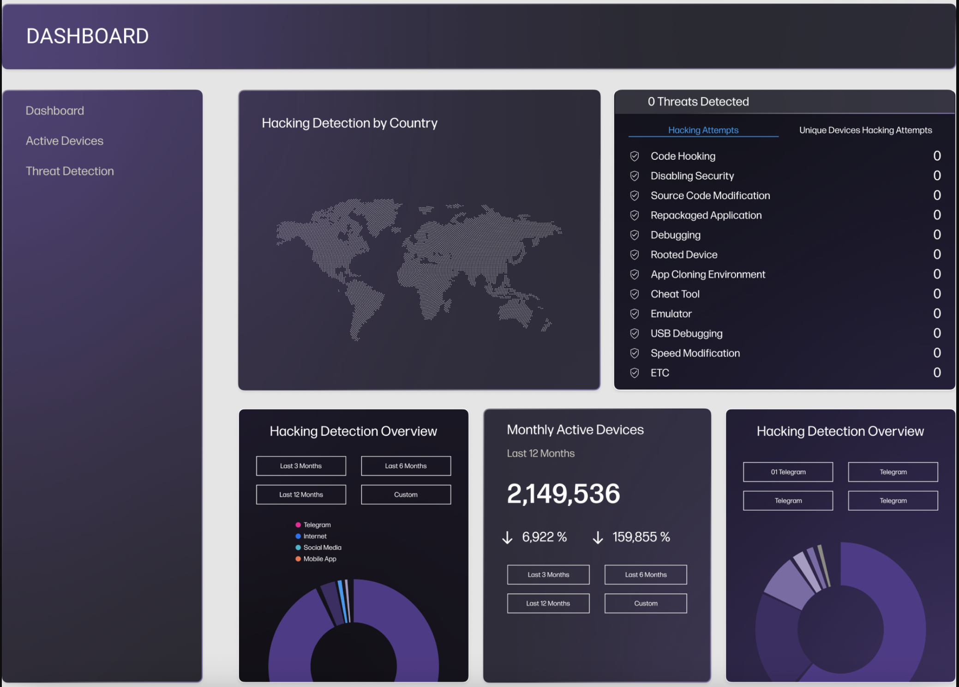The image size is (959, 687).
Task: Open the Unique Devices Hacking Attempts tab
Action: coord(865,130)
